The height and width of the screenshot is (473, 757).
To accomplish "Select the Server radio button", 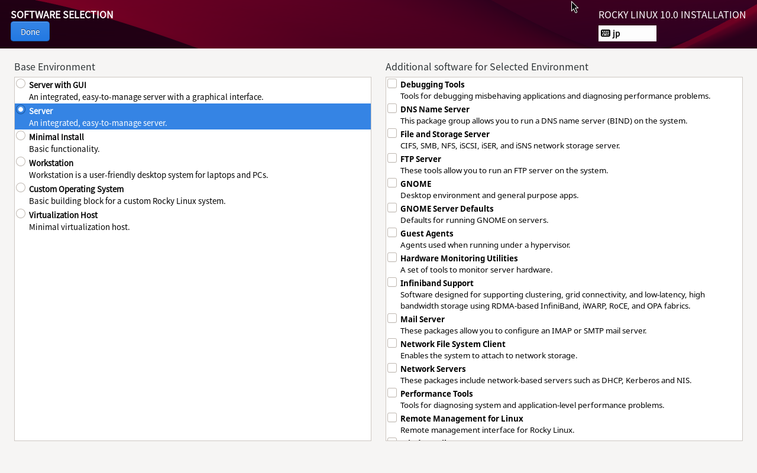I will tap(21, 109).
